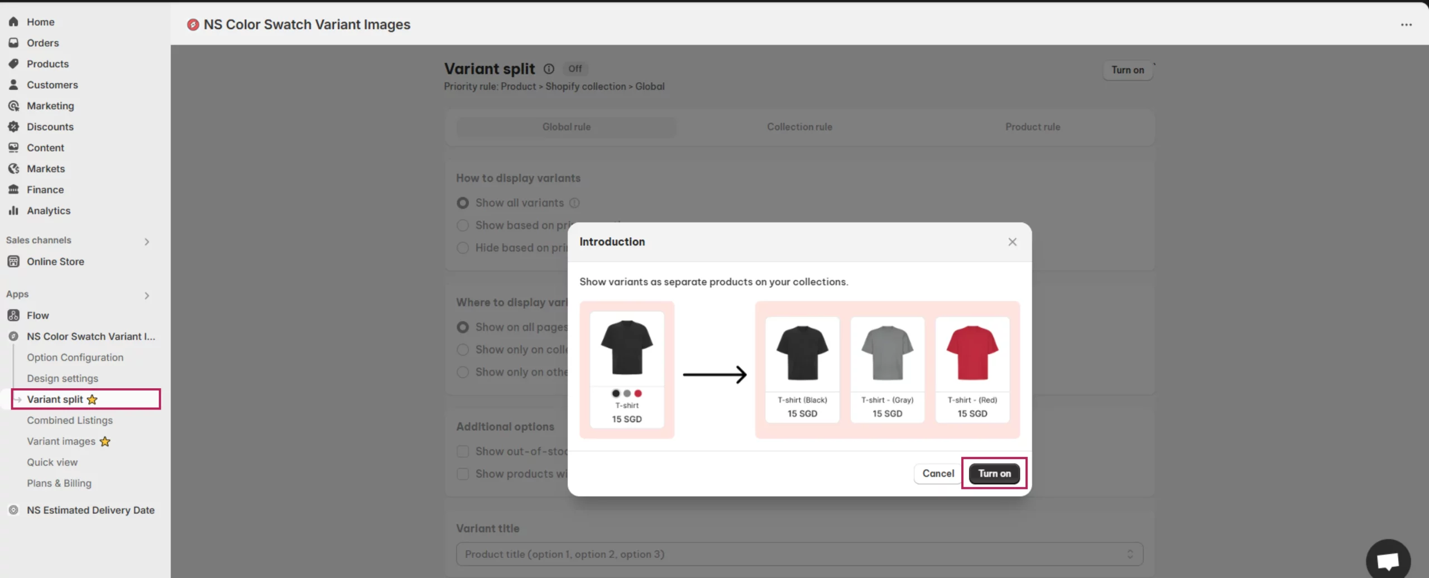The image size is (1429, 578).
Task: Click the Off status badge
Action: pyautogui.click(x=575, y=69)
